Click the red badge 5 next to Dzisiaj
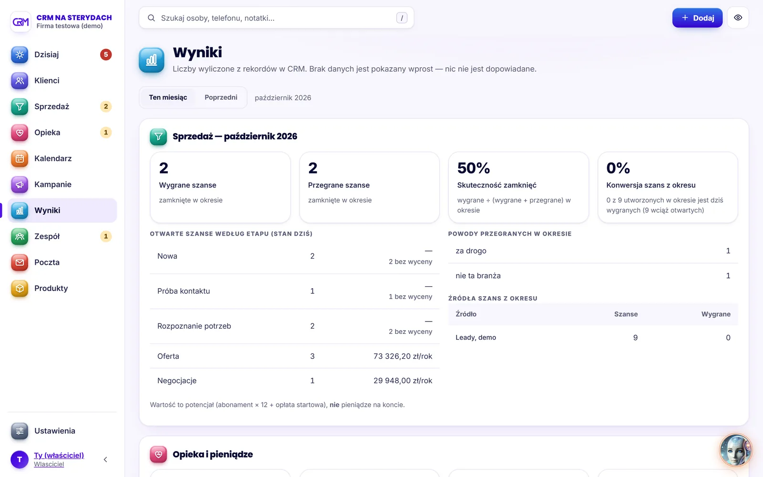The image size is (763, 477). pos(106,54)
